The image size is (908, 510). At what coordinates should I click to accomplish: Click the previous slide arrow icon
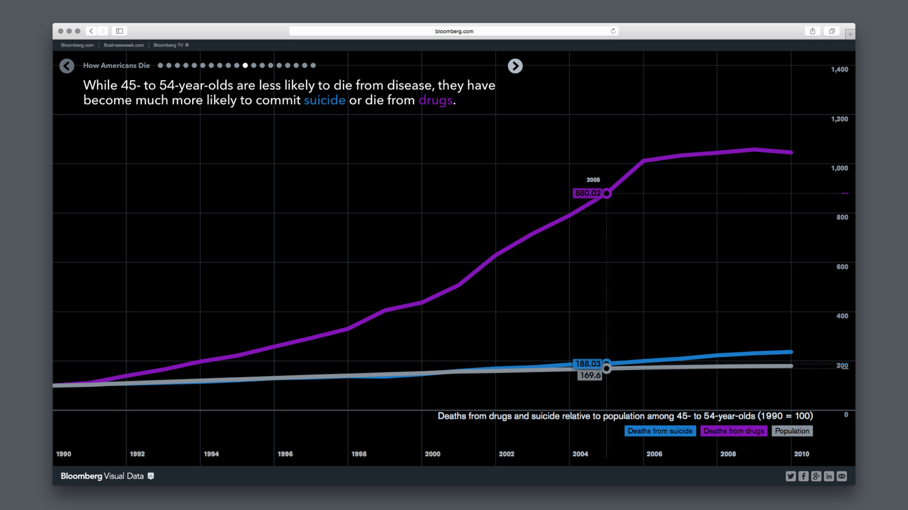coord(67,66)
